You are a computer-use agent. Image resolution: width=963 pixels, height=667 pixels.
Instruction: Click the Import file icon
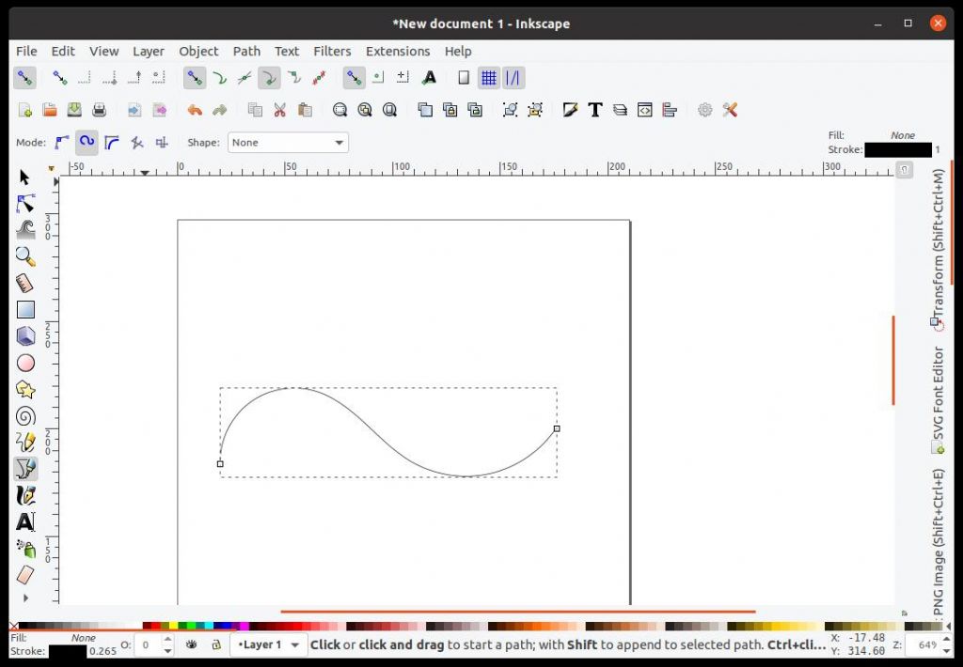tap(134, 110)
